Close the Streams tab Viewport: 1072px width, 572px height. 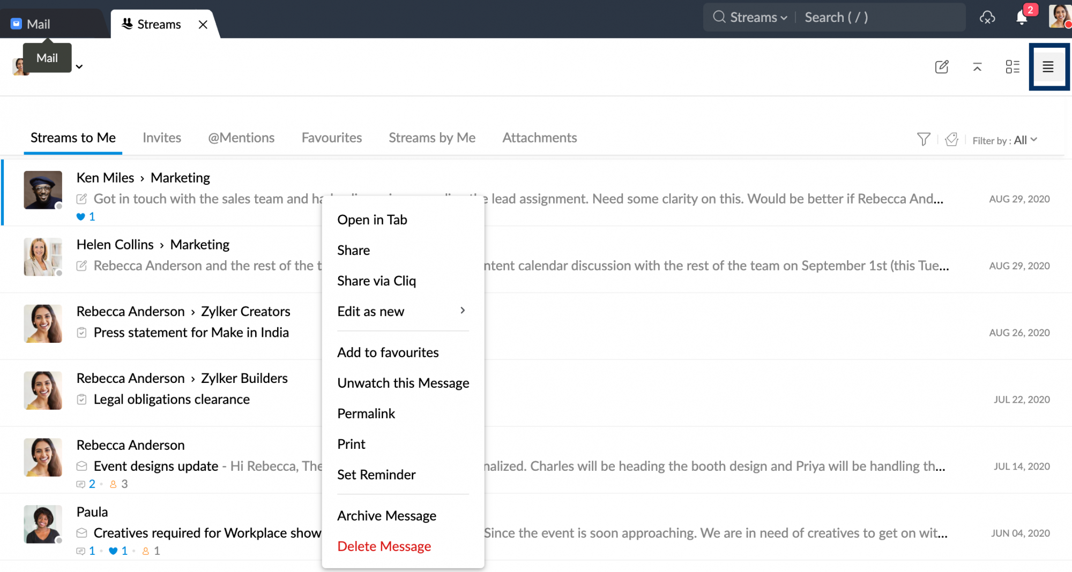click(x=203, y=25)
